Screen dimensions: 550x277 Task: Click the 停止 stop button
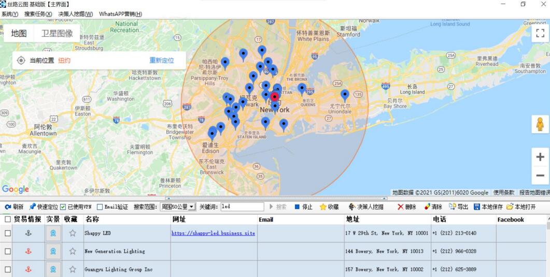[x=297, y=207]
